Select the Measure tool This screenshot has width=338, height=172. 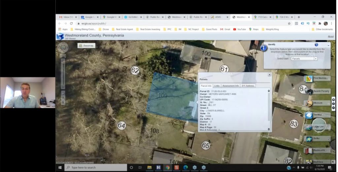pyautogui.click(x=317, y=103)
